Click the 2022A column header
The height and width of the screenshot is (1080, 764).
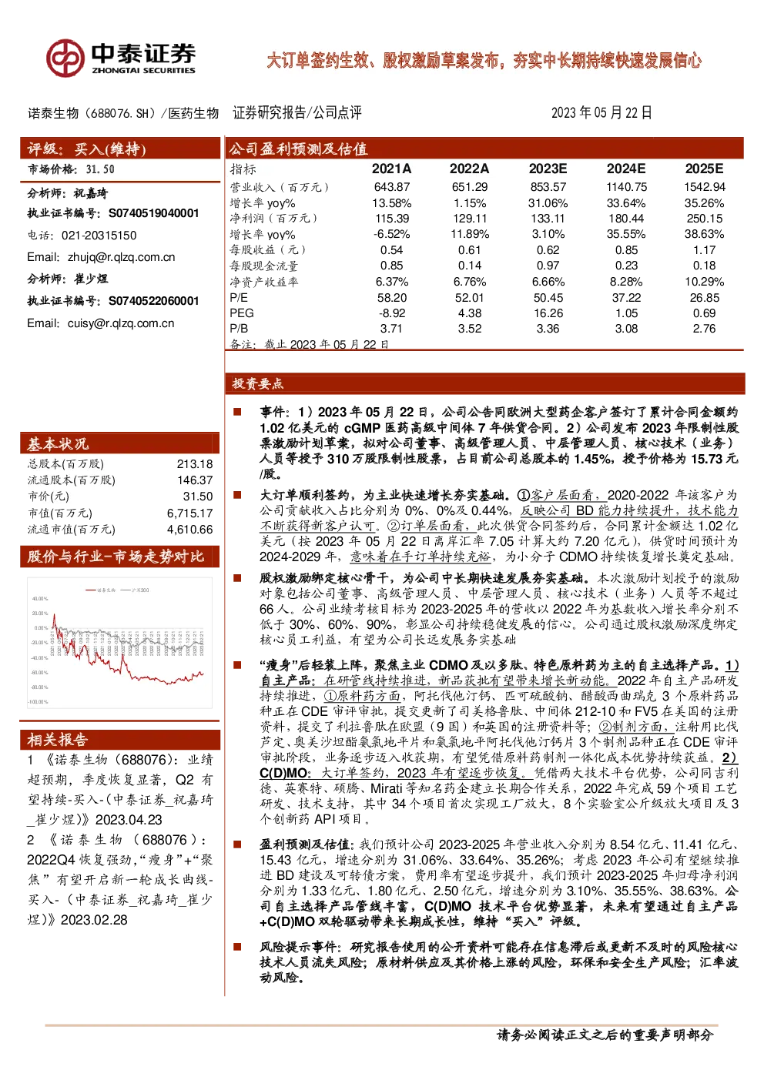pyautogui.click(x=470, y=169)
